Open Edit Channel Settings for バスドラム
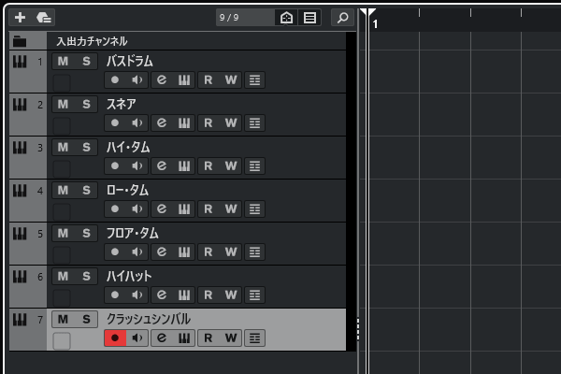This screenshot has width=561, height=374. pyautogui.click(x=162, y=79)
